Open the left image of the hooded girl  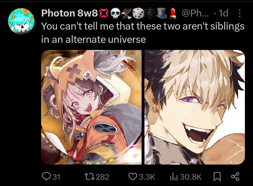[91, 107]
